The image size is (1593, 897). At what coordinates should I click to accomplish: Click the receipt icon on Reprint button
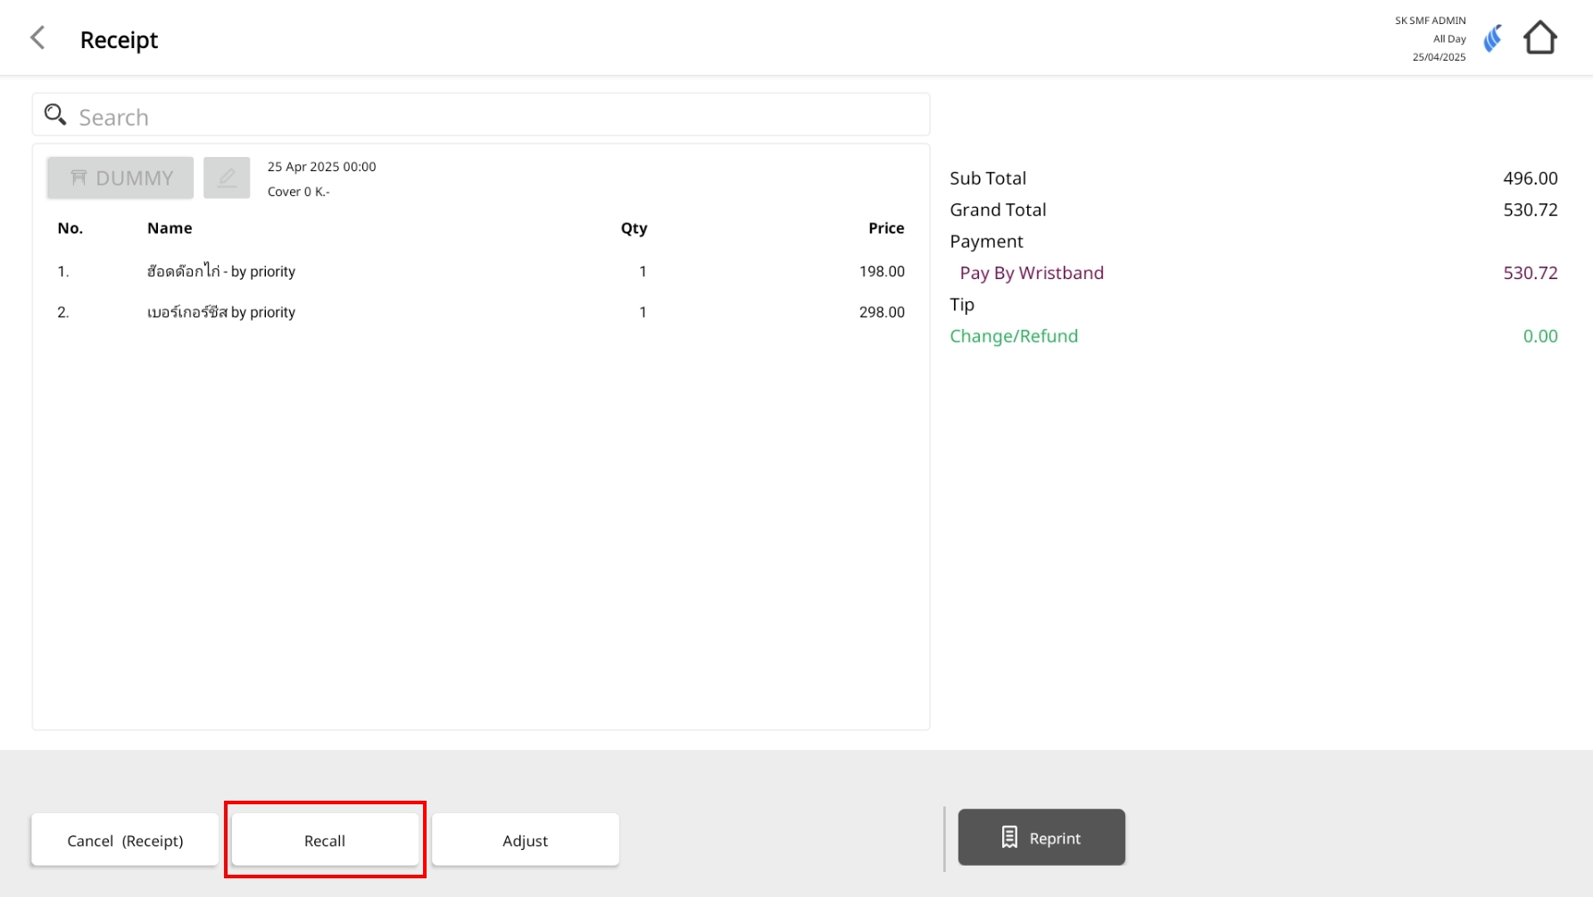point(1009,837)
